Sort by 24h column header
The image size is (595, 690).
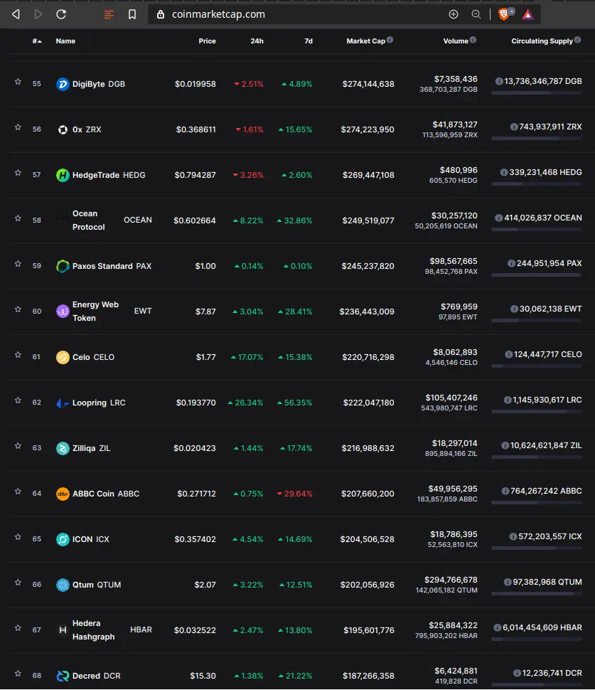(257, 41)
